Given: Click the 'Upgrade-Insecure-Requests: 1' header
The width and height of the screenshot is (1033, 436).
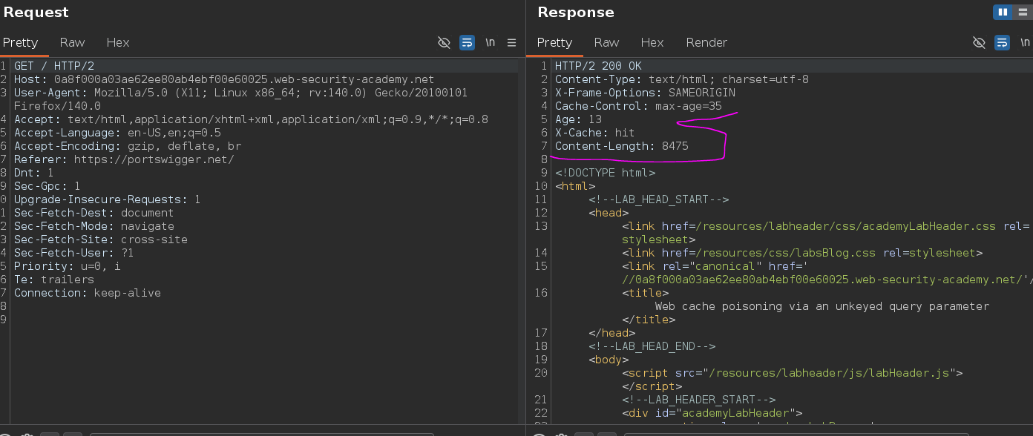Looking at the screenshot, I should click(x=107, y=199).
